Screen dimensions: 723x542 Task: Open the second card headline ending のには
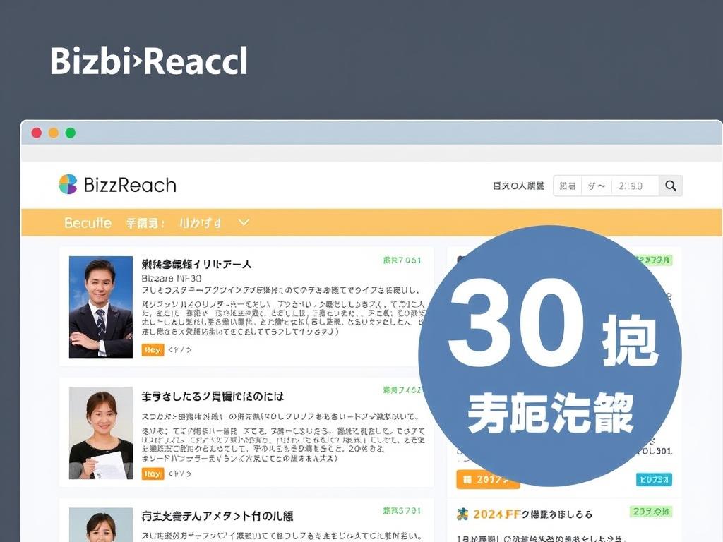click(x=213, y=397)
